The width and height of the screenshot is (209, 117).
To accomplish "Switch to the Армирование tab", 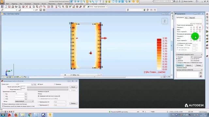I will coord(180,18).
